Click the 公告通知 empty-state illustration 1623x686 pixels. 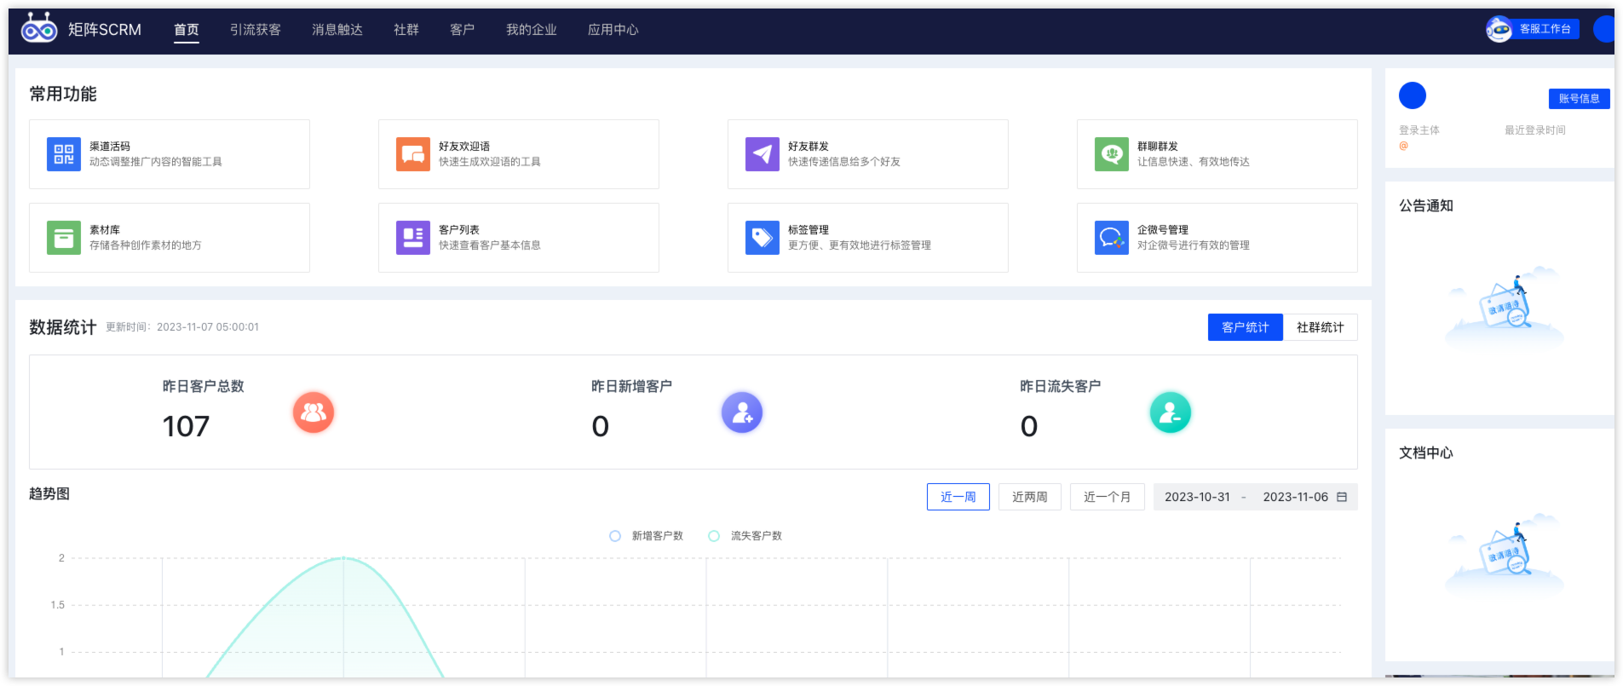[x=1505, y=307]
